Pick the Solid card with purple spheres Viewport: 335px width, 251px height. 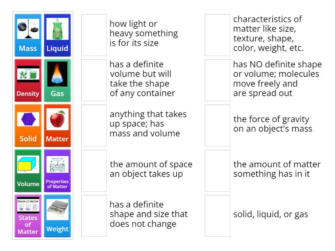[28, 125]
